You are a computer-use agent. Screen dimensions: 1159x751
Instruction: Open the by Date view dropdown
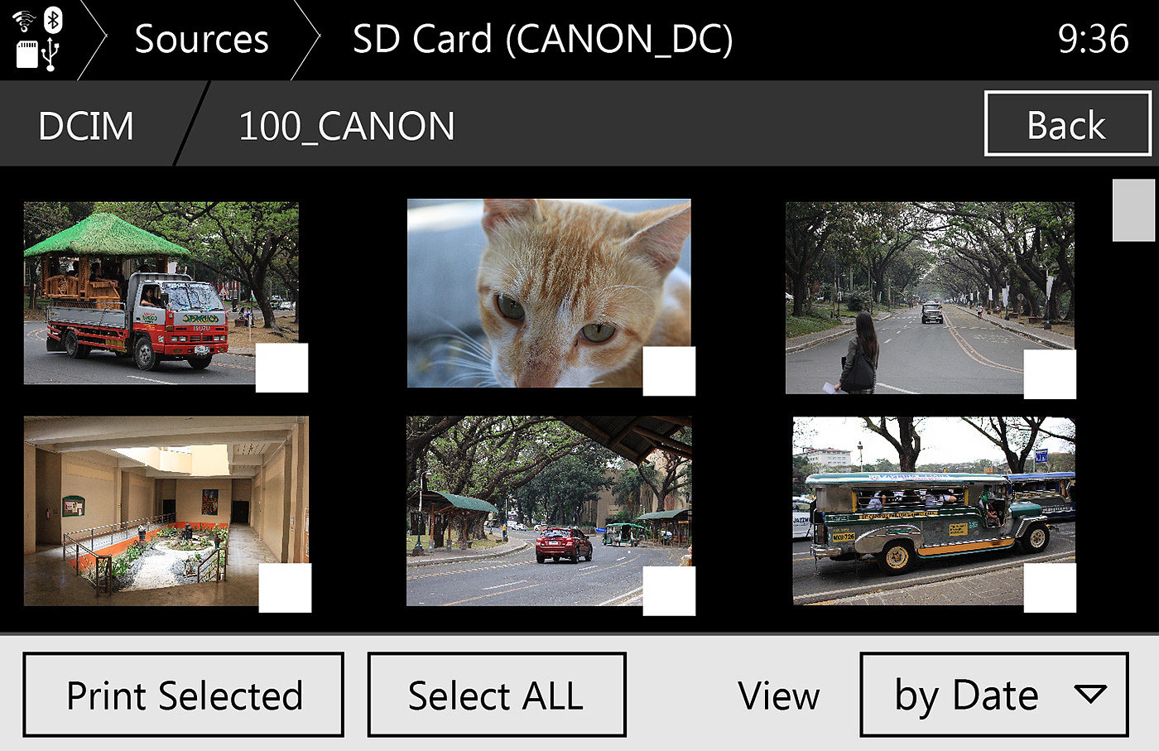993,695
